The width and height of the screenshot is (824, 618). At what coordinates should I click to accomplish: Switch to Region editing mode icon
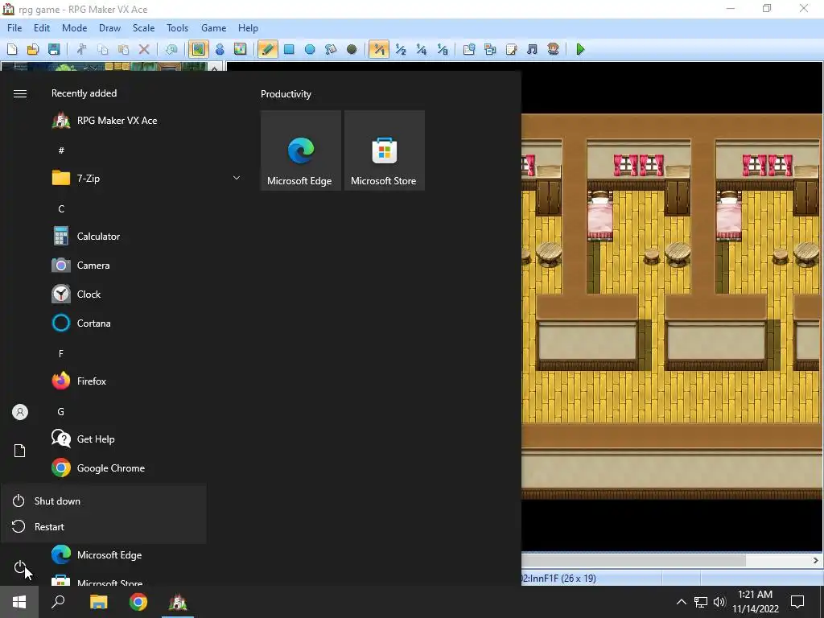[240, 49]
